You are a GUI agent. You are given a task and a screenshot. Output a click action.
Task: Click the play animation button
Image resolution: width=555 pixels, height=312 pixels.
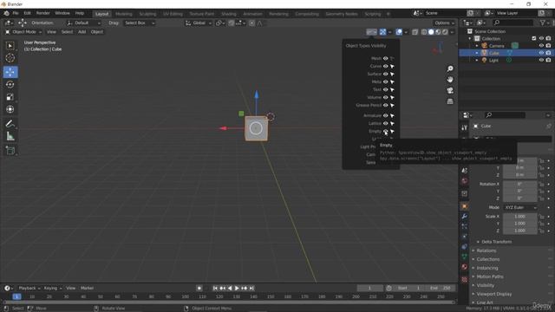pyautogui.click(x=237, y=289)
